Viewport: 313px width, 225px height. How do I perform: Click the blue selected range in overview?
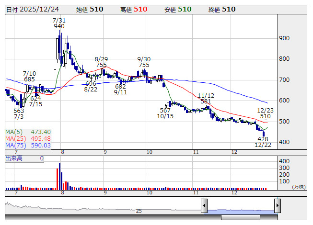tap(240, 210)
